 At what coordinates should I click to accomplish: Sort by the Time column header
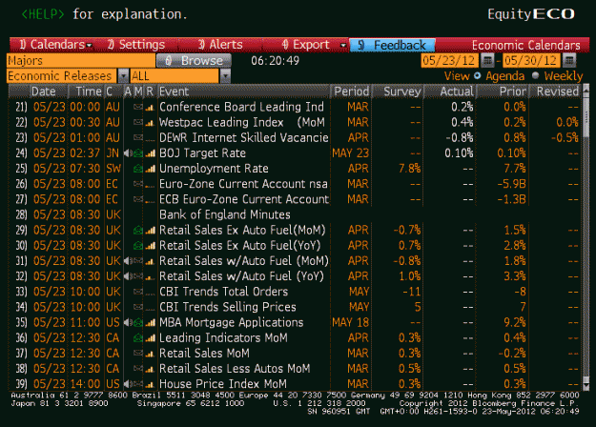(88, 91)
